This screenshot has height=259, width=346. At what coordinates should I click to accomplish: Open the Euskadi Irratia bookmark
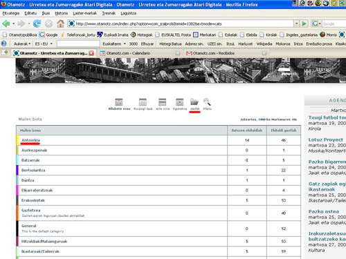(x=113, y=35)
